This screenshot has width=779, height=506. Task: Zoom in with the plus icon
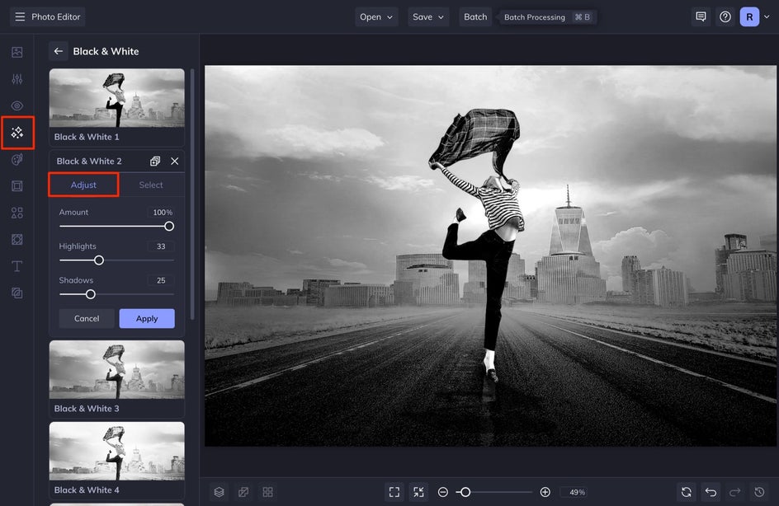545,492
